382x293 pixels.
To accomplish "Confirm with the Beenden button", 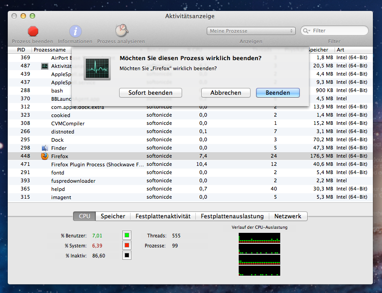I will [x=278, y=93].
